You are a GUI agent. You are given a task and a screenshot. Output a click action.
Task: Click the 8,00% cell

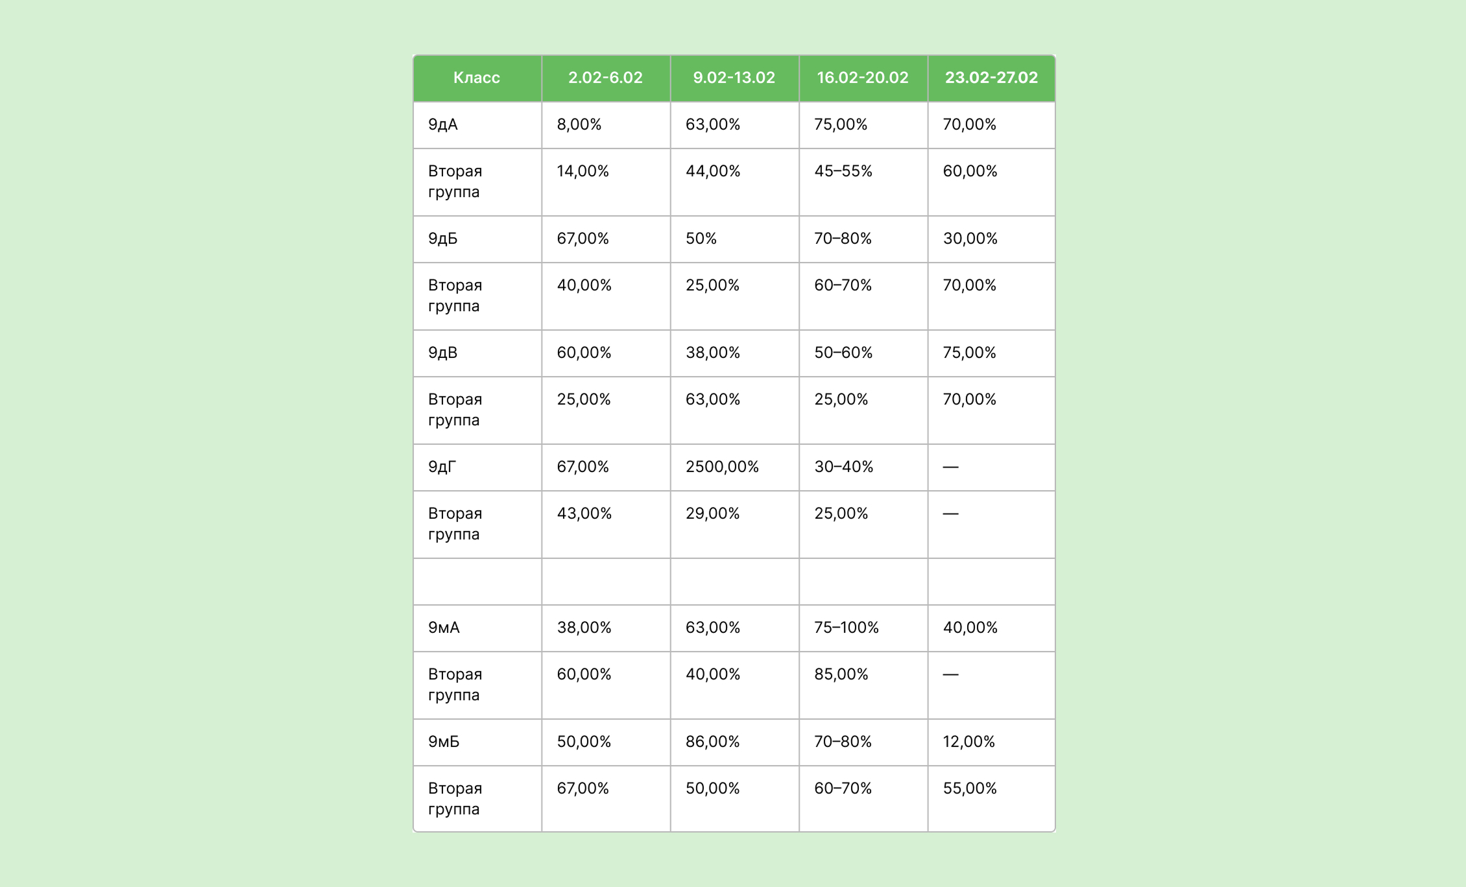tap(606, 124)
